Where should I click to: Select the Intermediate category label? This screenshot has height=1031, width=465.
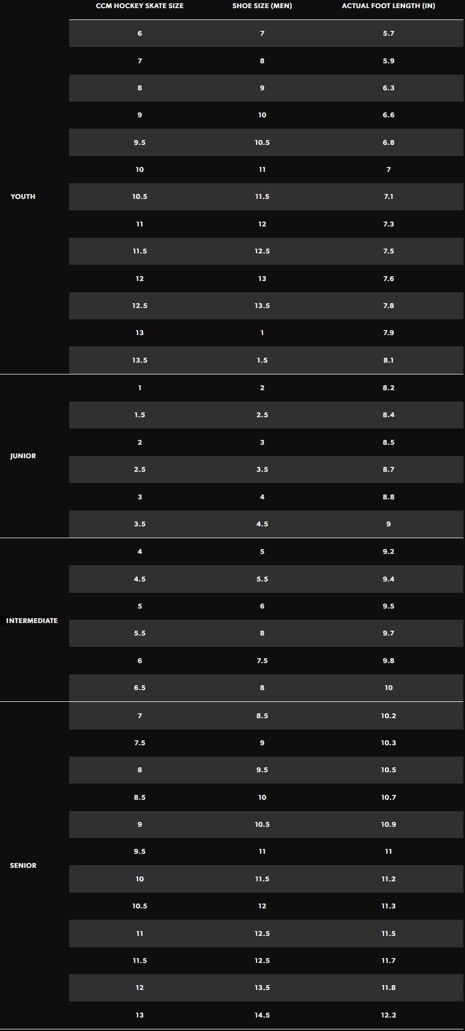32,621
